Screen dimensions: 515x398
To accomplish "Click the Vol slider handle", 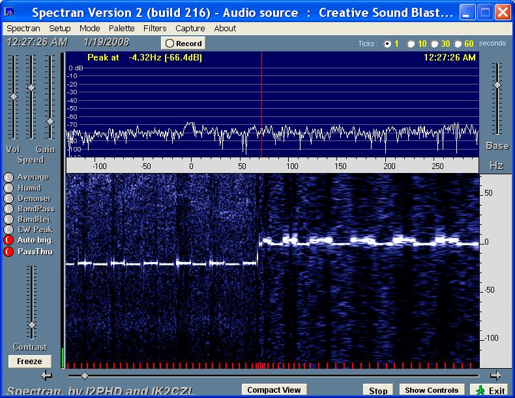I will [14, 97].
